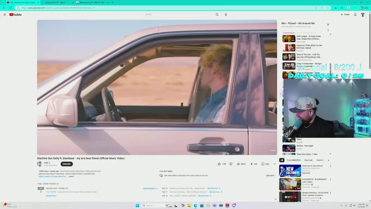Open Bandsintown link for Raleigh event
The image size is (371, 209).
pyautogui.click(x=51, y=196)
